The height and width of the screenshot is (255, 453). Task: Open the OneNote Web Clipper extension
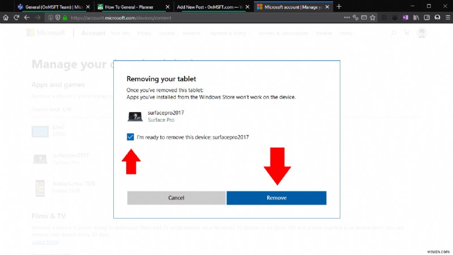click(405, 18)
